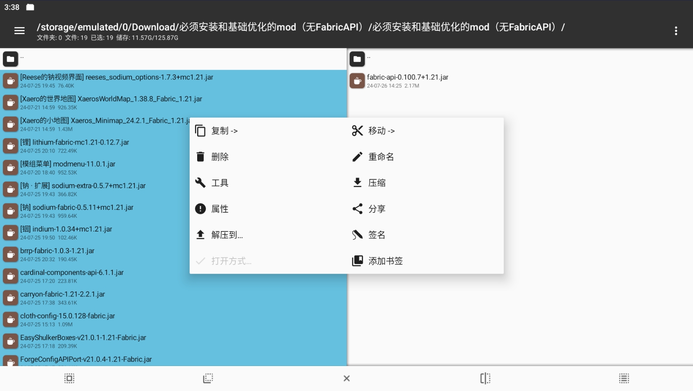This screenshot has width=693, height=391.
Task: Open the three-dot overflow menu
Action: pos(676,31)
